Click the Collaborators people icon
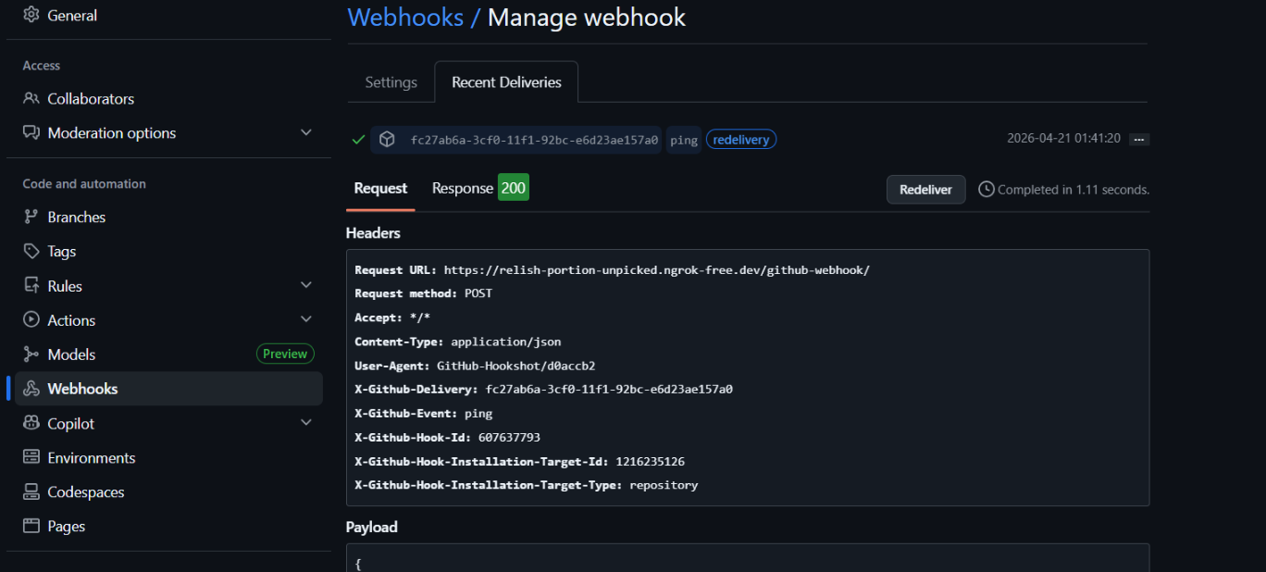This screenshot has height=572, width=1266. coord(31,99)
